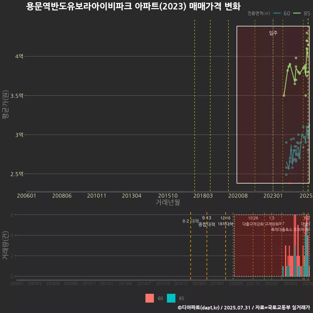
Task: Click the volume axis label 4
Action: (x=12, y=235)
